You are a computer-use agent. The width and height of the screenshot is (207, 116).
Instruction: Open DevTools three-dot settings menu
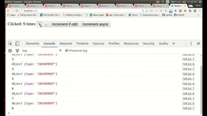tap(191, 43)
